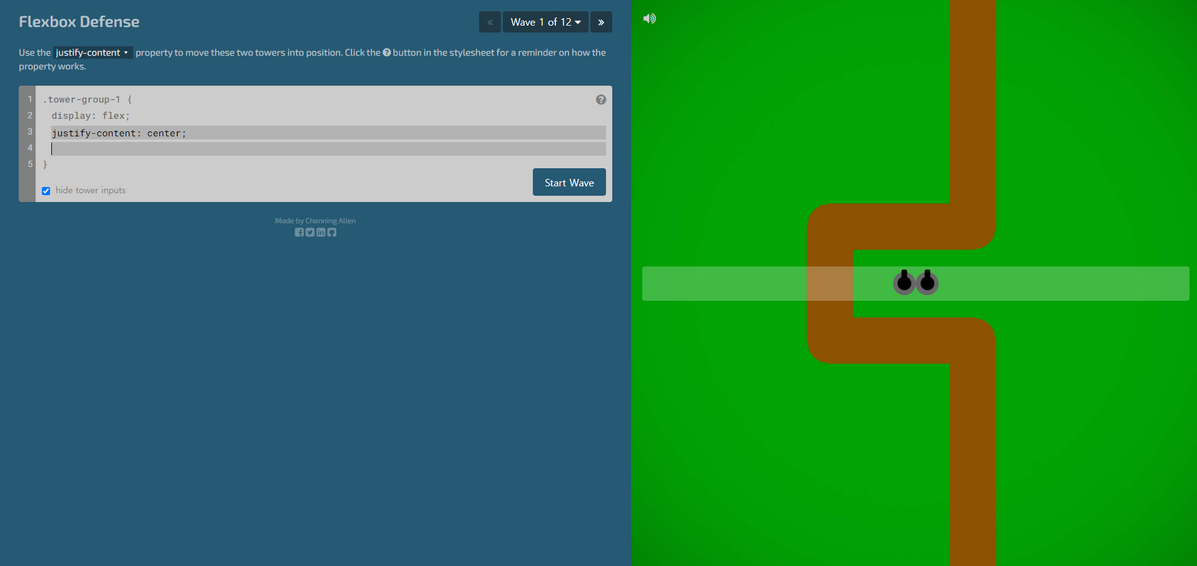The image size is (1197, 566).
Task: Open the Wave 1 of 12 dropdown
Action: click(x=545, y=22)
